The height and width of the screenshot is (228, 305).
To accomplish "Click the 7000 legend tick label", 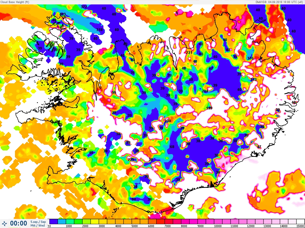I will tap(167, 226).
